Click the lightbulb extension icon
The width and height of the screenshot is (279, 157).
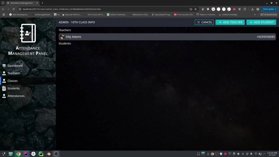[203, 9]
